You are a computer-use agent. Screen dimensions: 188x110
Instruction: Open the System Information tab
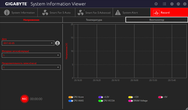click(x=19, y=13)
